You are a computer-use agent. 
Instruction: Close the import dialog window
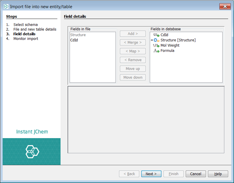(x=225, y=6)
